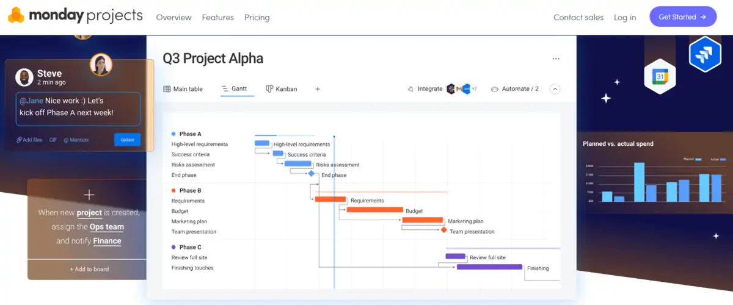This screenshot has height=305, width=733.
Task: Click the orange Requirements Gantt bar
Action: pyautogui.click(x=330, y=199)
